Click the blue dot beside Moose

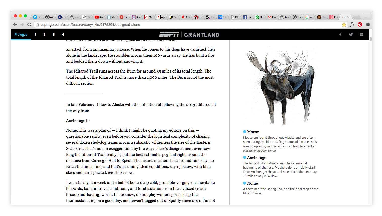[245, 132]
